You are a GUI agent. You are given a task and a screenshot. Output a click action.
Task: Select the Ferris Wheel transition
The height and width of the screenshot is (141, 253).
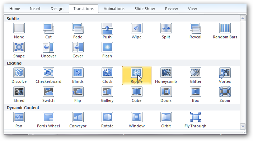(x=48, y=120)
